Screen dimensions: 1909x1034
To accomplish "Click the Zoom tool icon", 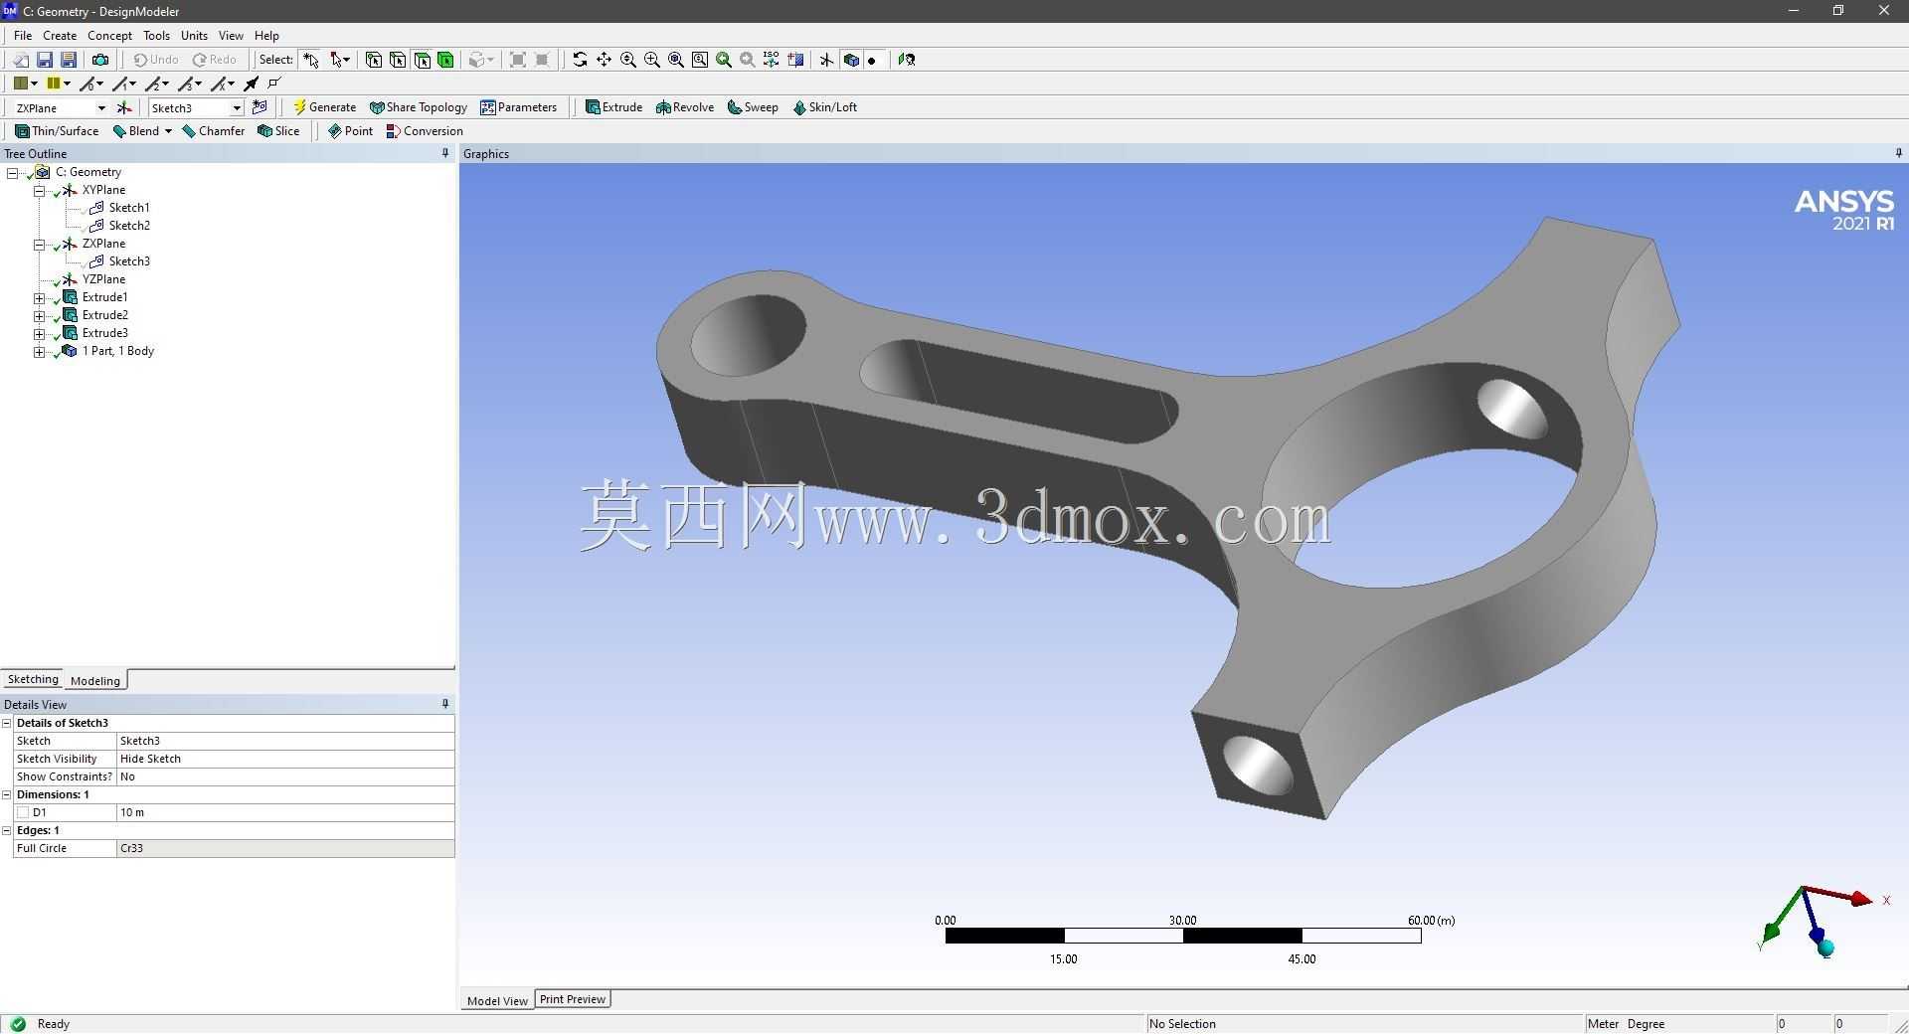I will pyautogui.click(x=628, y=60).
